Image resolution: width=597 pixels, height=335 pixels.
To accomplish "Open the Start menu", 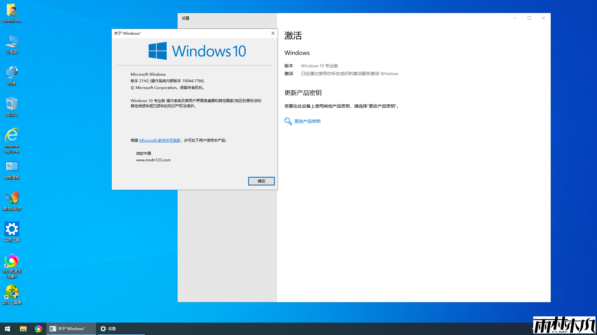I will click(7, 328).
